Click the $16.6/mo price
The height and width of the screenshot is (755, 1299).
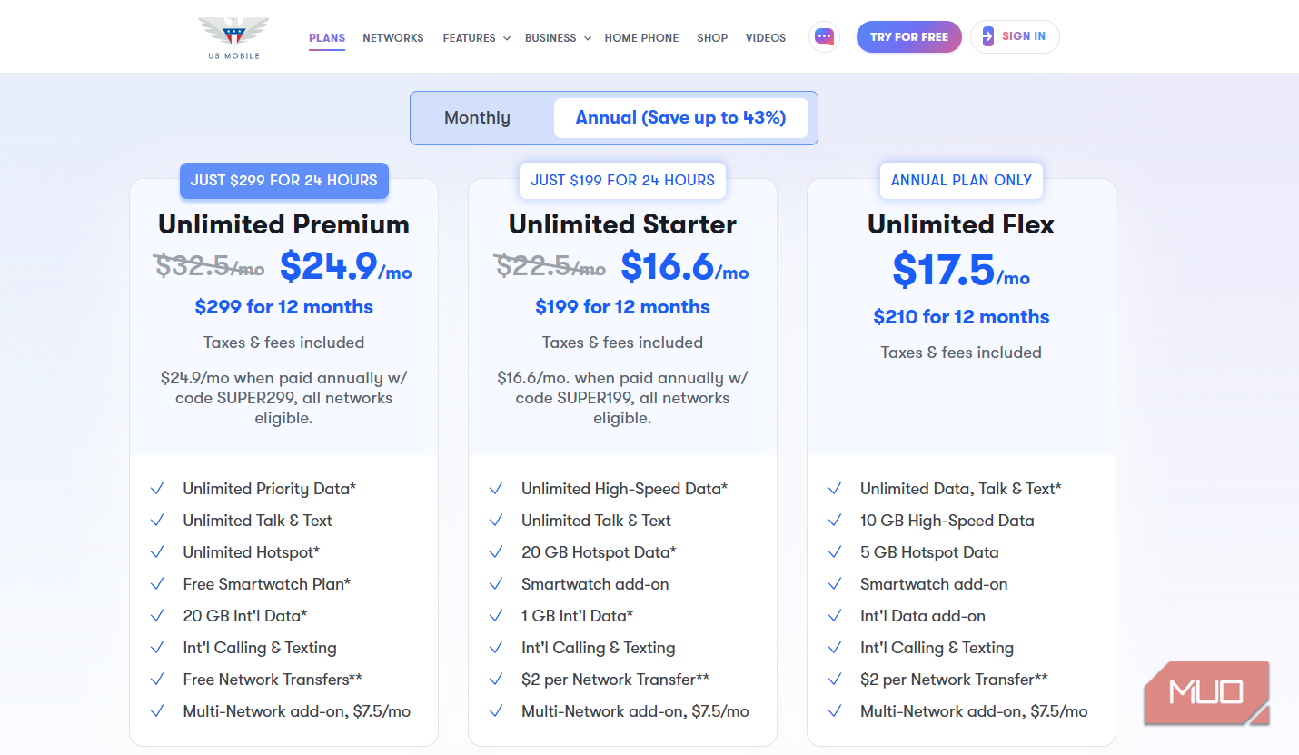(685, 265)
